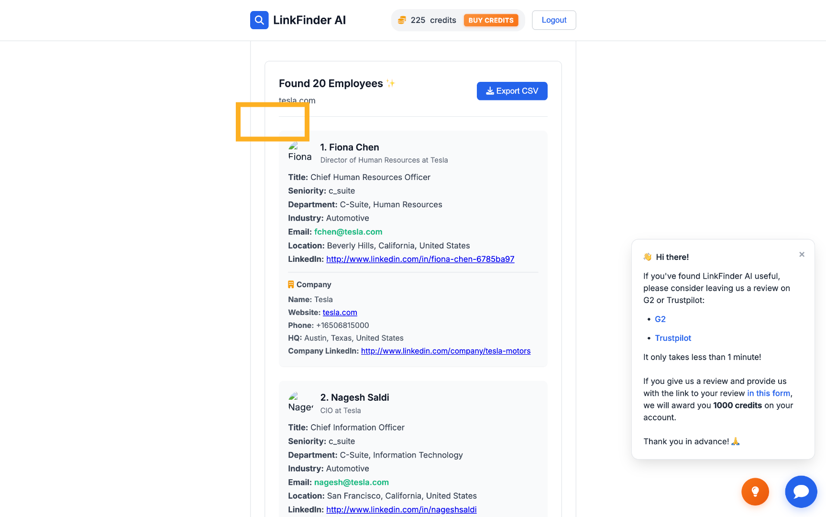Click the coins credits icon
This screenshot has width=826, height=517.
[402, 20]
